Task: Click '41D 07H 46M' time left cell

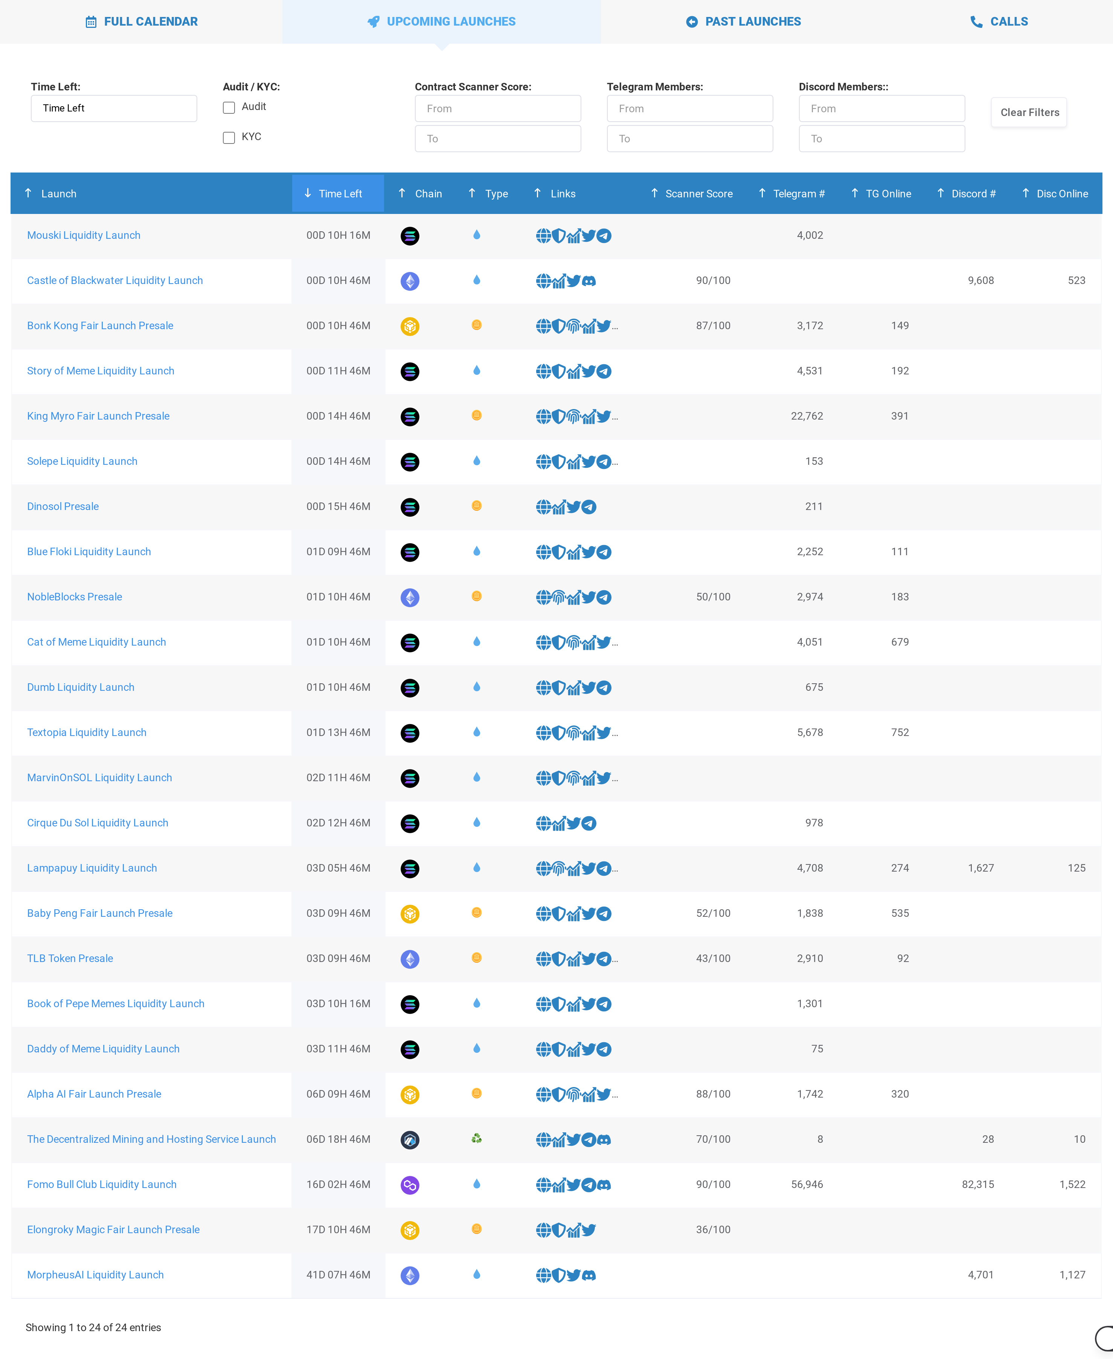Action: 338,1275
